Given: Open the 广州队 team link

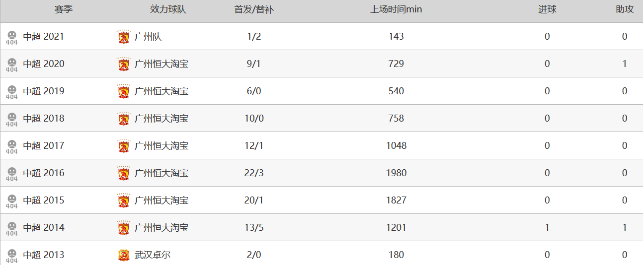Looking at the screenshot, I should pyautogui.click(x=148, y=37).
